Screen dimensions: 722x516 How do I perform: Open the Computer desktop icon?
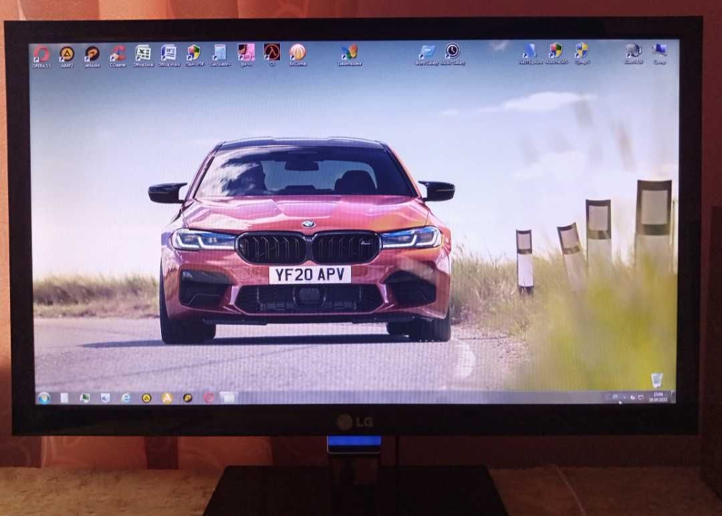tap(659, 54)
